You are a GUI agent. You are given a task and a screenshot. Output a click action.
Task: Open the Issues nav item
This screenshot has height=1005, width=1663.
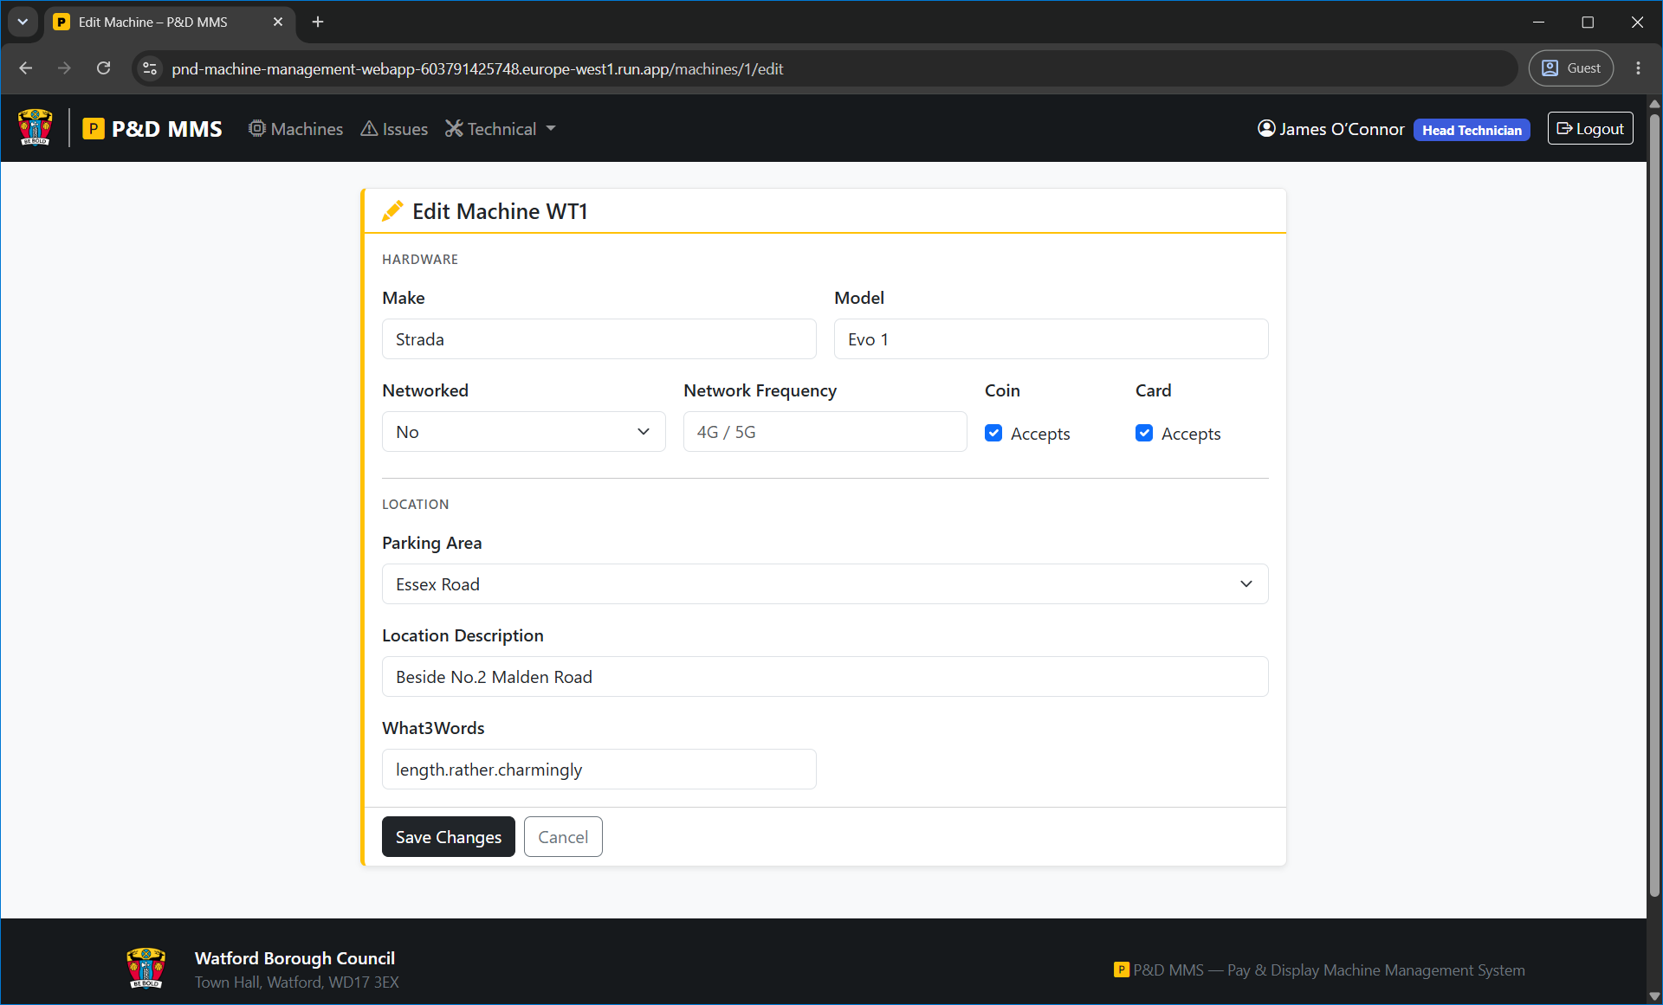coord(394,128)
